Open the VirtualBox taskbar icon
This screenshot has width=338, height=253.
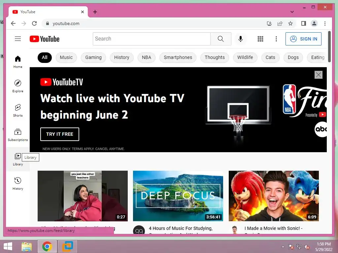[67, 246]
